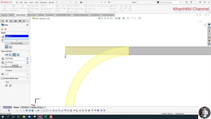Click the green confirm corner checkmark
The width and height of the screenshot is (211, 119).
pyautogui.click(x=200, y=22)
